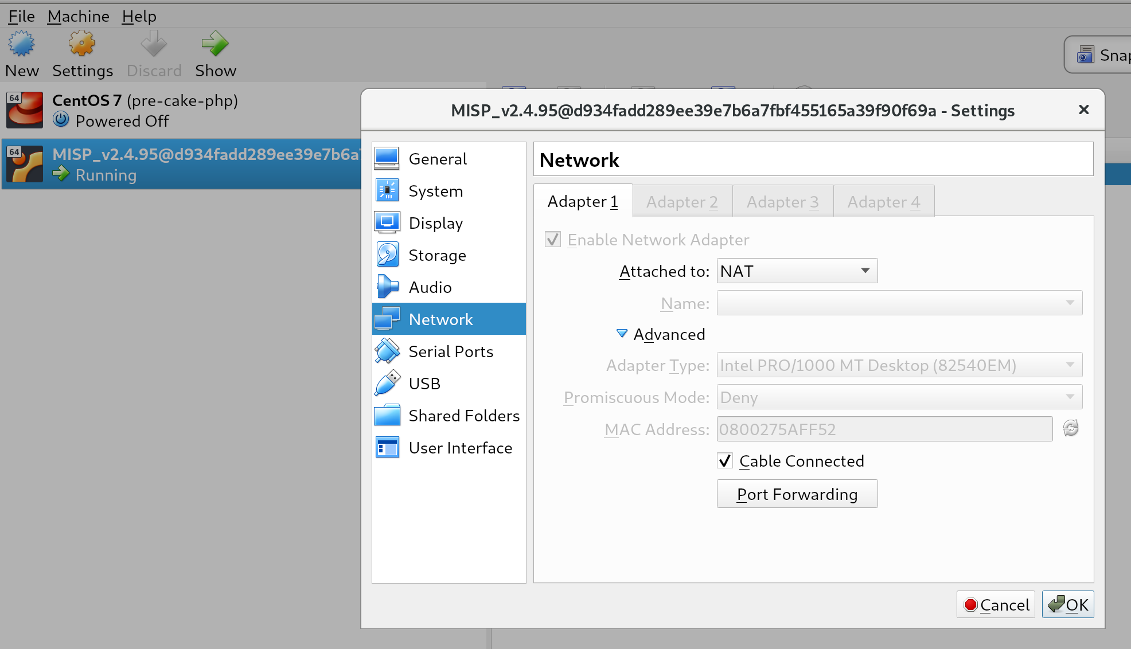This screenshot has width=1131, height=649.
Task: Toggle Enable Network Adapter checkbox
Action: pos(552,239)
